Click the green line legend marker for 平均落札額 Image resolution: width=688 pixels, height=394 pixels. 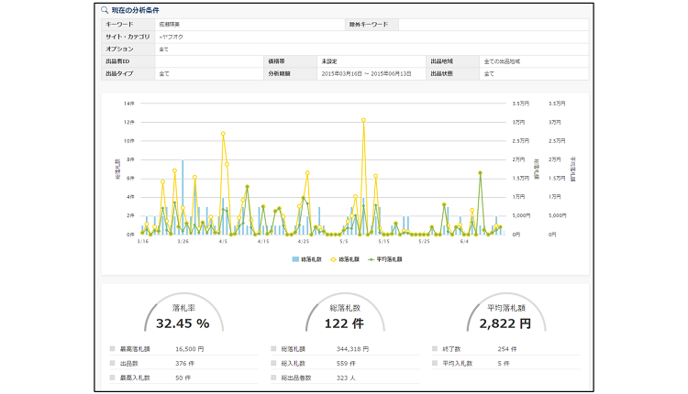371,259
